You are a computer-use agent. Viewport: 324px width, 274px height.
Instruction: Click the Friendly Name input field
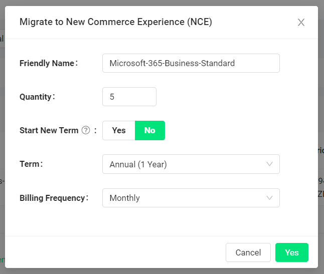[191, 63]
